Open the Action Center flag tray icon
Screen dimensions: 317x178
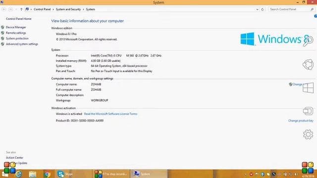(x=257, y=174)
